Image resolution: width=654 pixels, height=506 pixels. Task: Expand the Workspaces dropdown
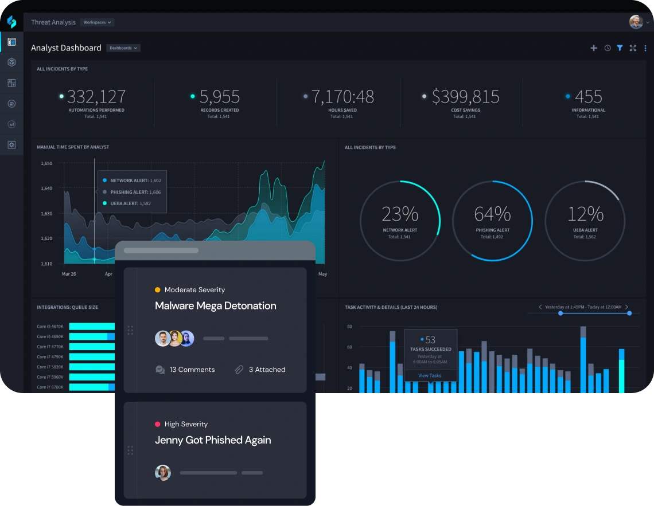97,22
